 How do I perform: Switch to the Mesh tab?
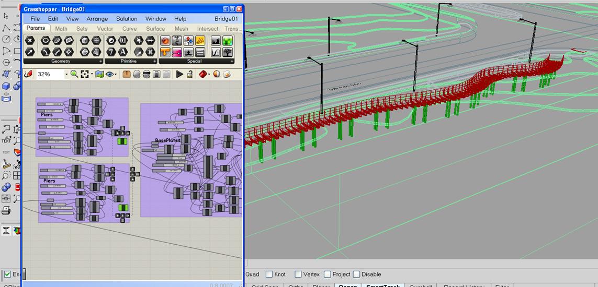tap(181, 29)
